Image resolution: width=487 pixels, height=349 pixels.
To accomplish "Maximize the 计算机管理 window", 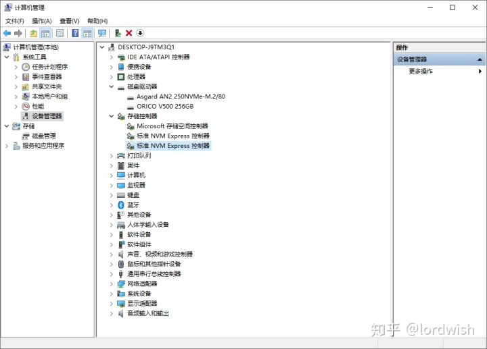I will tap(453, 7).
